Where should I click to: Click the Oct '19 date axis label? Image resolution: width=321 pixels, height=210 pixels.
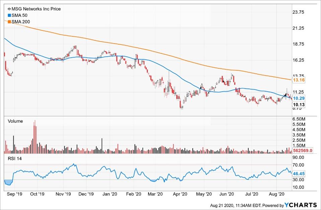(37, 194)
